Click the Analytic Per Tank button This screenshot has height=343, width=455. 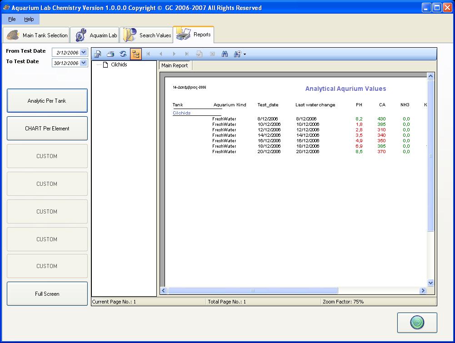(47, 101)
